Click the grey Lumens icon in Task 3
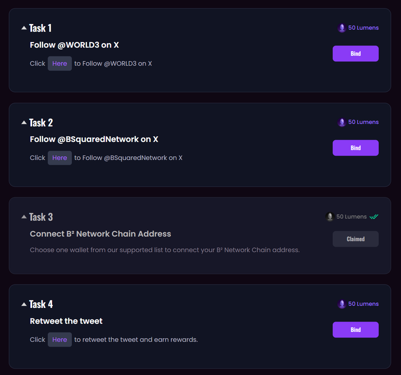The image size is (401, 375). [329, 217]
